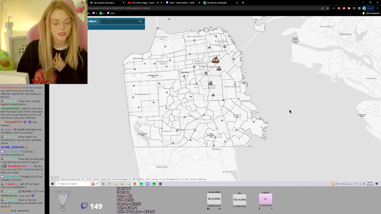Click the bits goal box showing 100

point(239,200)
